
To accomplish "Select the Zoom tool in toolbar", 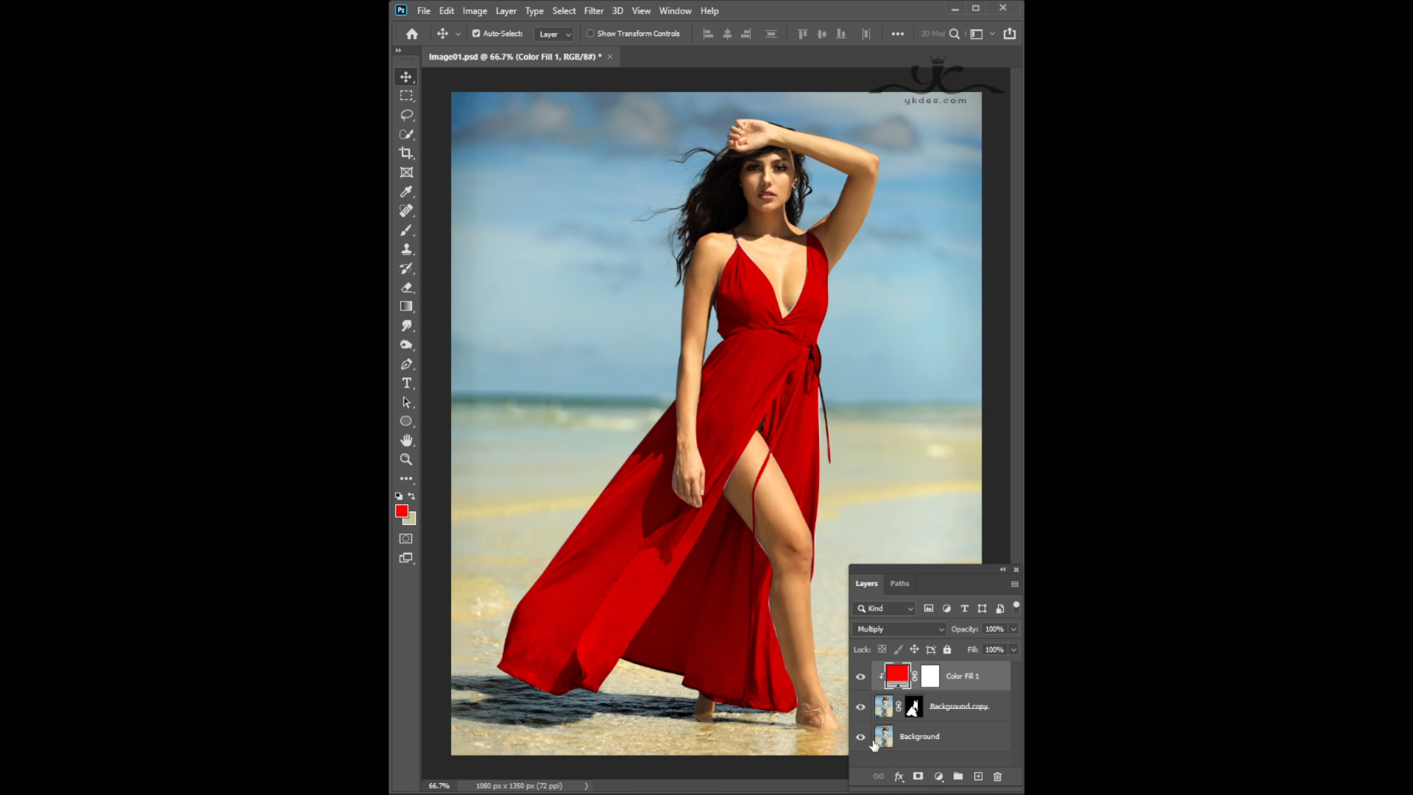I will tap(406, 459).
